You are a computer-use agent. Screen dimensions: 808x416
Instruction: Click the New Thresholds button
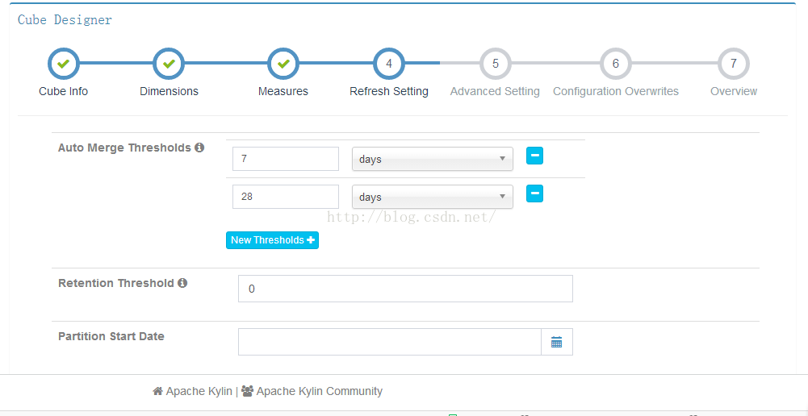(272, 240)
